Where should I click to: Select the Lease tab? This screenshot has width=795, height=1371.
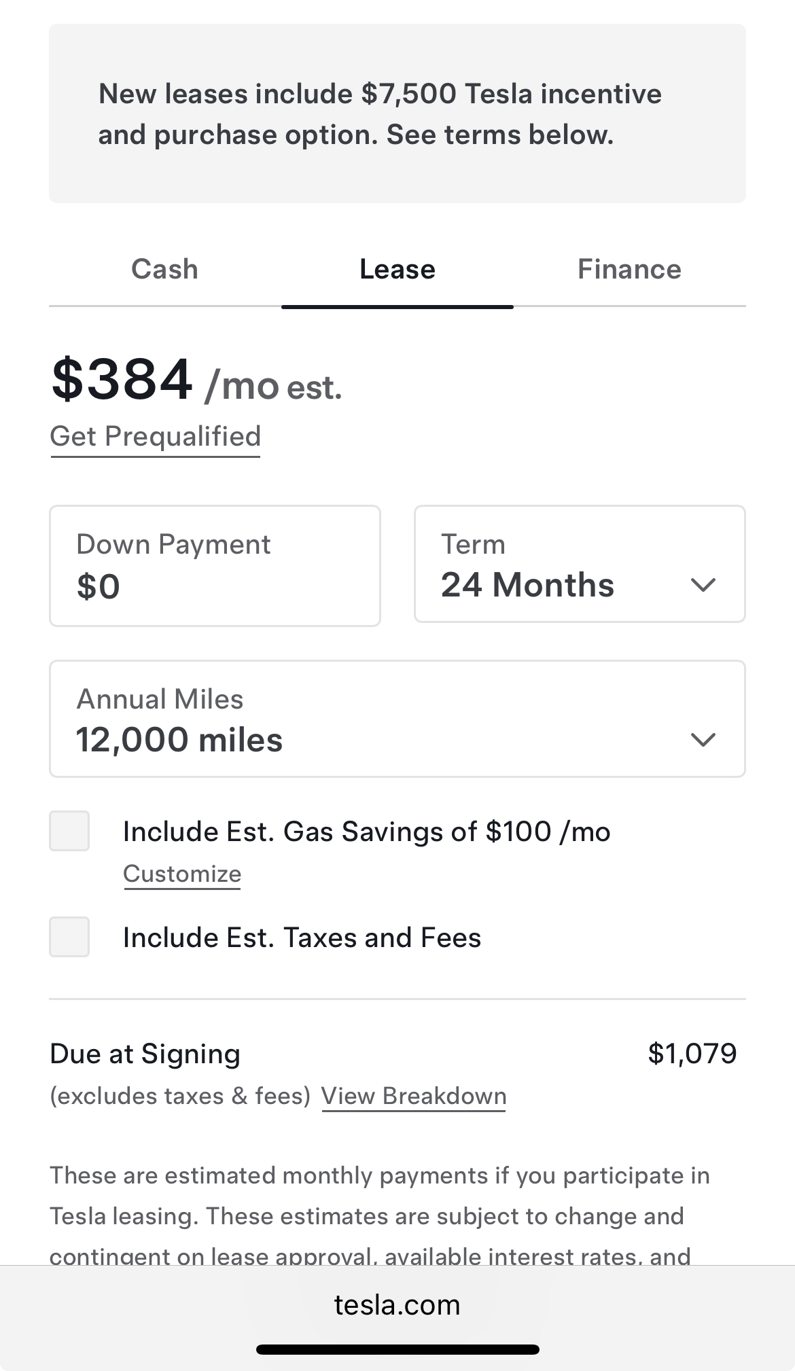pos(397,270)
